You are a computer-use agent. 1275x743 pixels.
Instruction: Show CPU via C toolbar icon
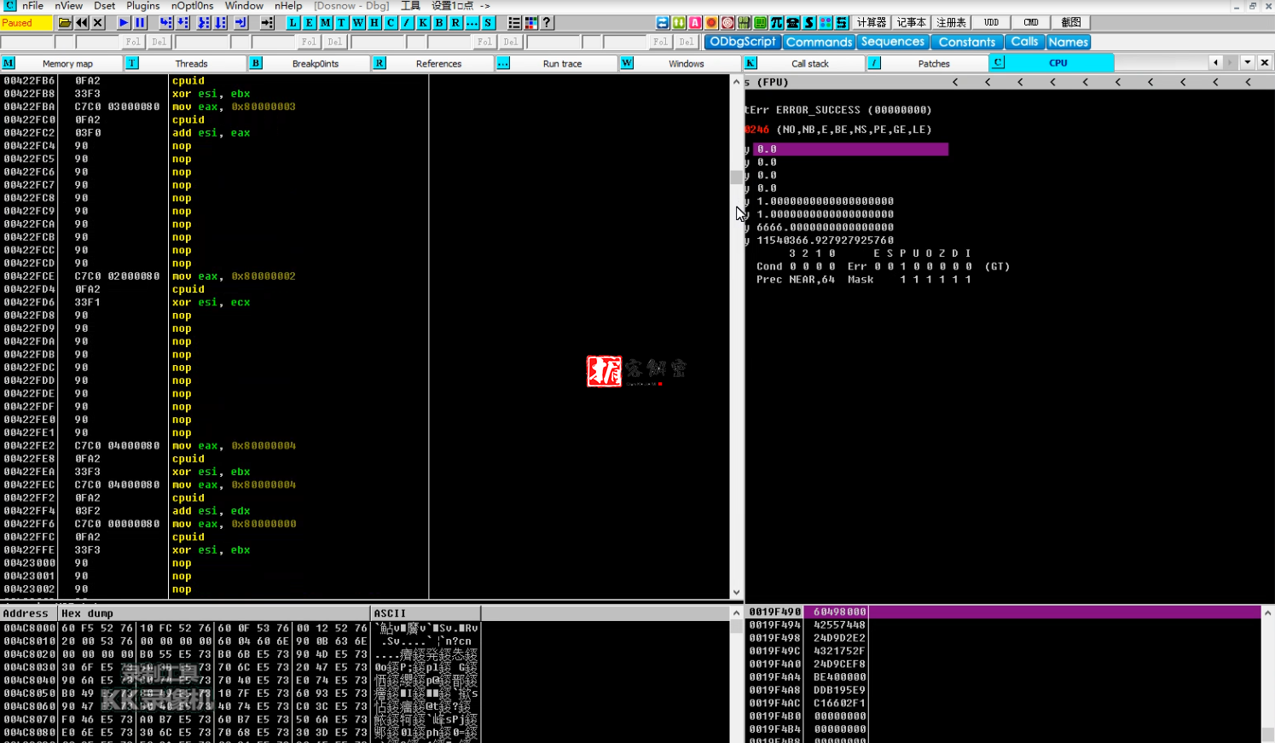391,22
